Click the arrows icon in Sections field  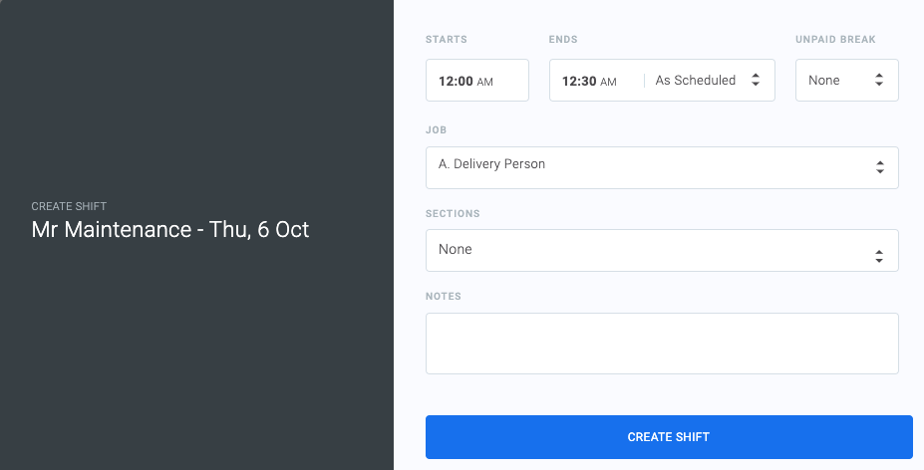tap(879, 256)
